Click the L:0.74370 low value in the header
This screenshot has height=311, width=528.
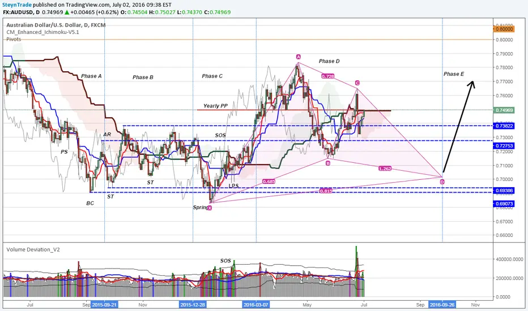point(190,12)
